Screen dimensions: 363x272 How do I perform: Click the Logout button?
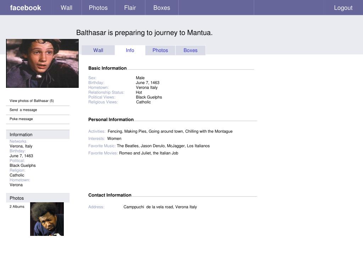click(343, 8)
